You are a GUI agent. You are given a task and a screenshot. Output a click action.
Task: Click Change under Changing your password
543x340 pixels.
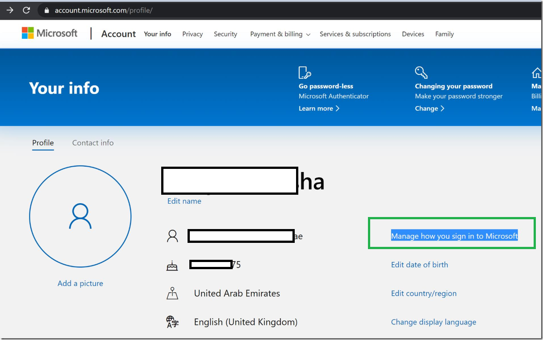(x=430, y=108)
